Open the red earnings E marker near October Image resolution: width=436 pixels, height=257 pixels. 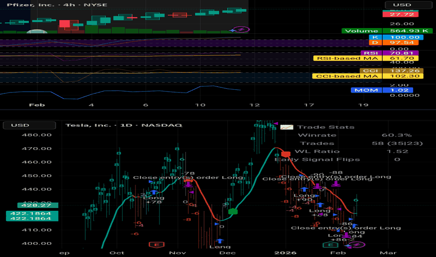157,245
